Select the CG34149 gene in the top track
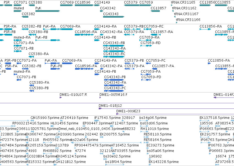This screenshot has width=234, height=166. [x=97, y=5]
